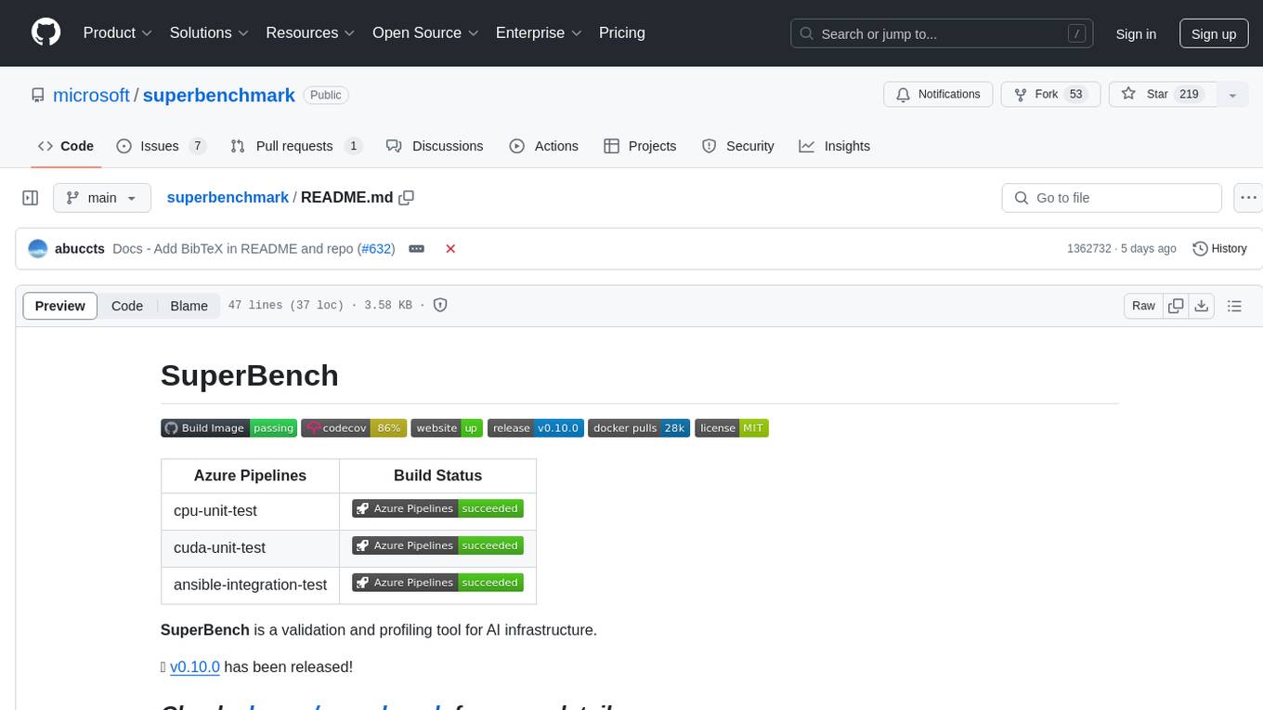Expand the commit message details ellipsis
Screen dimensions: 1263x710
(x=417, y=249)
